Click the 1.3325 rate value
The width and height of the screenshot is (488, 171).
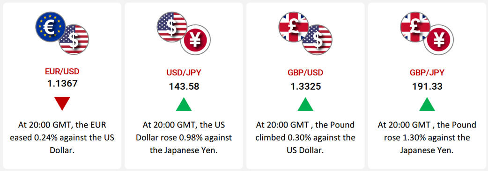point(305,86)
